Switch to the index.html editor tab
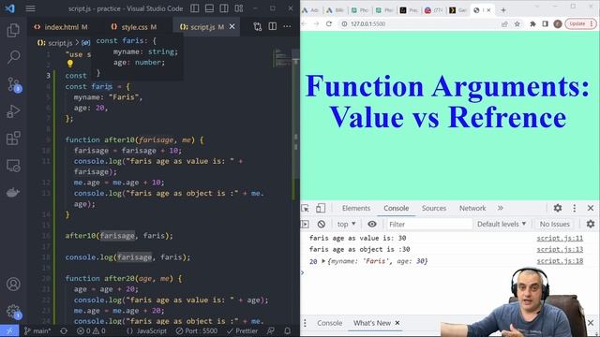This screenshot has height=337, width=600. (60, 27)
